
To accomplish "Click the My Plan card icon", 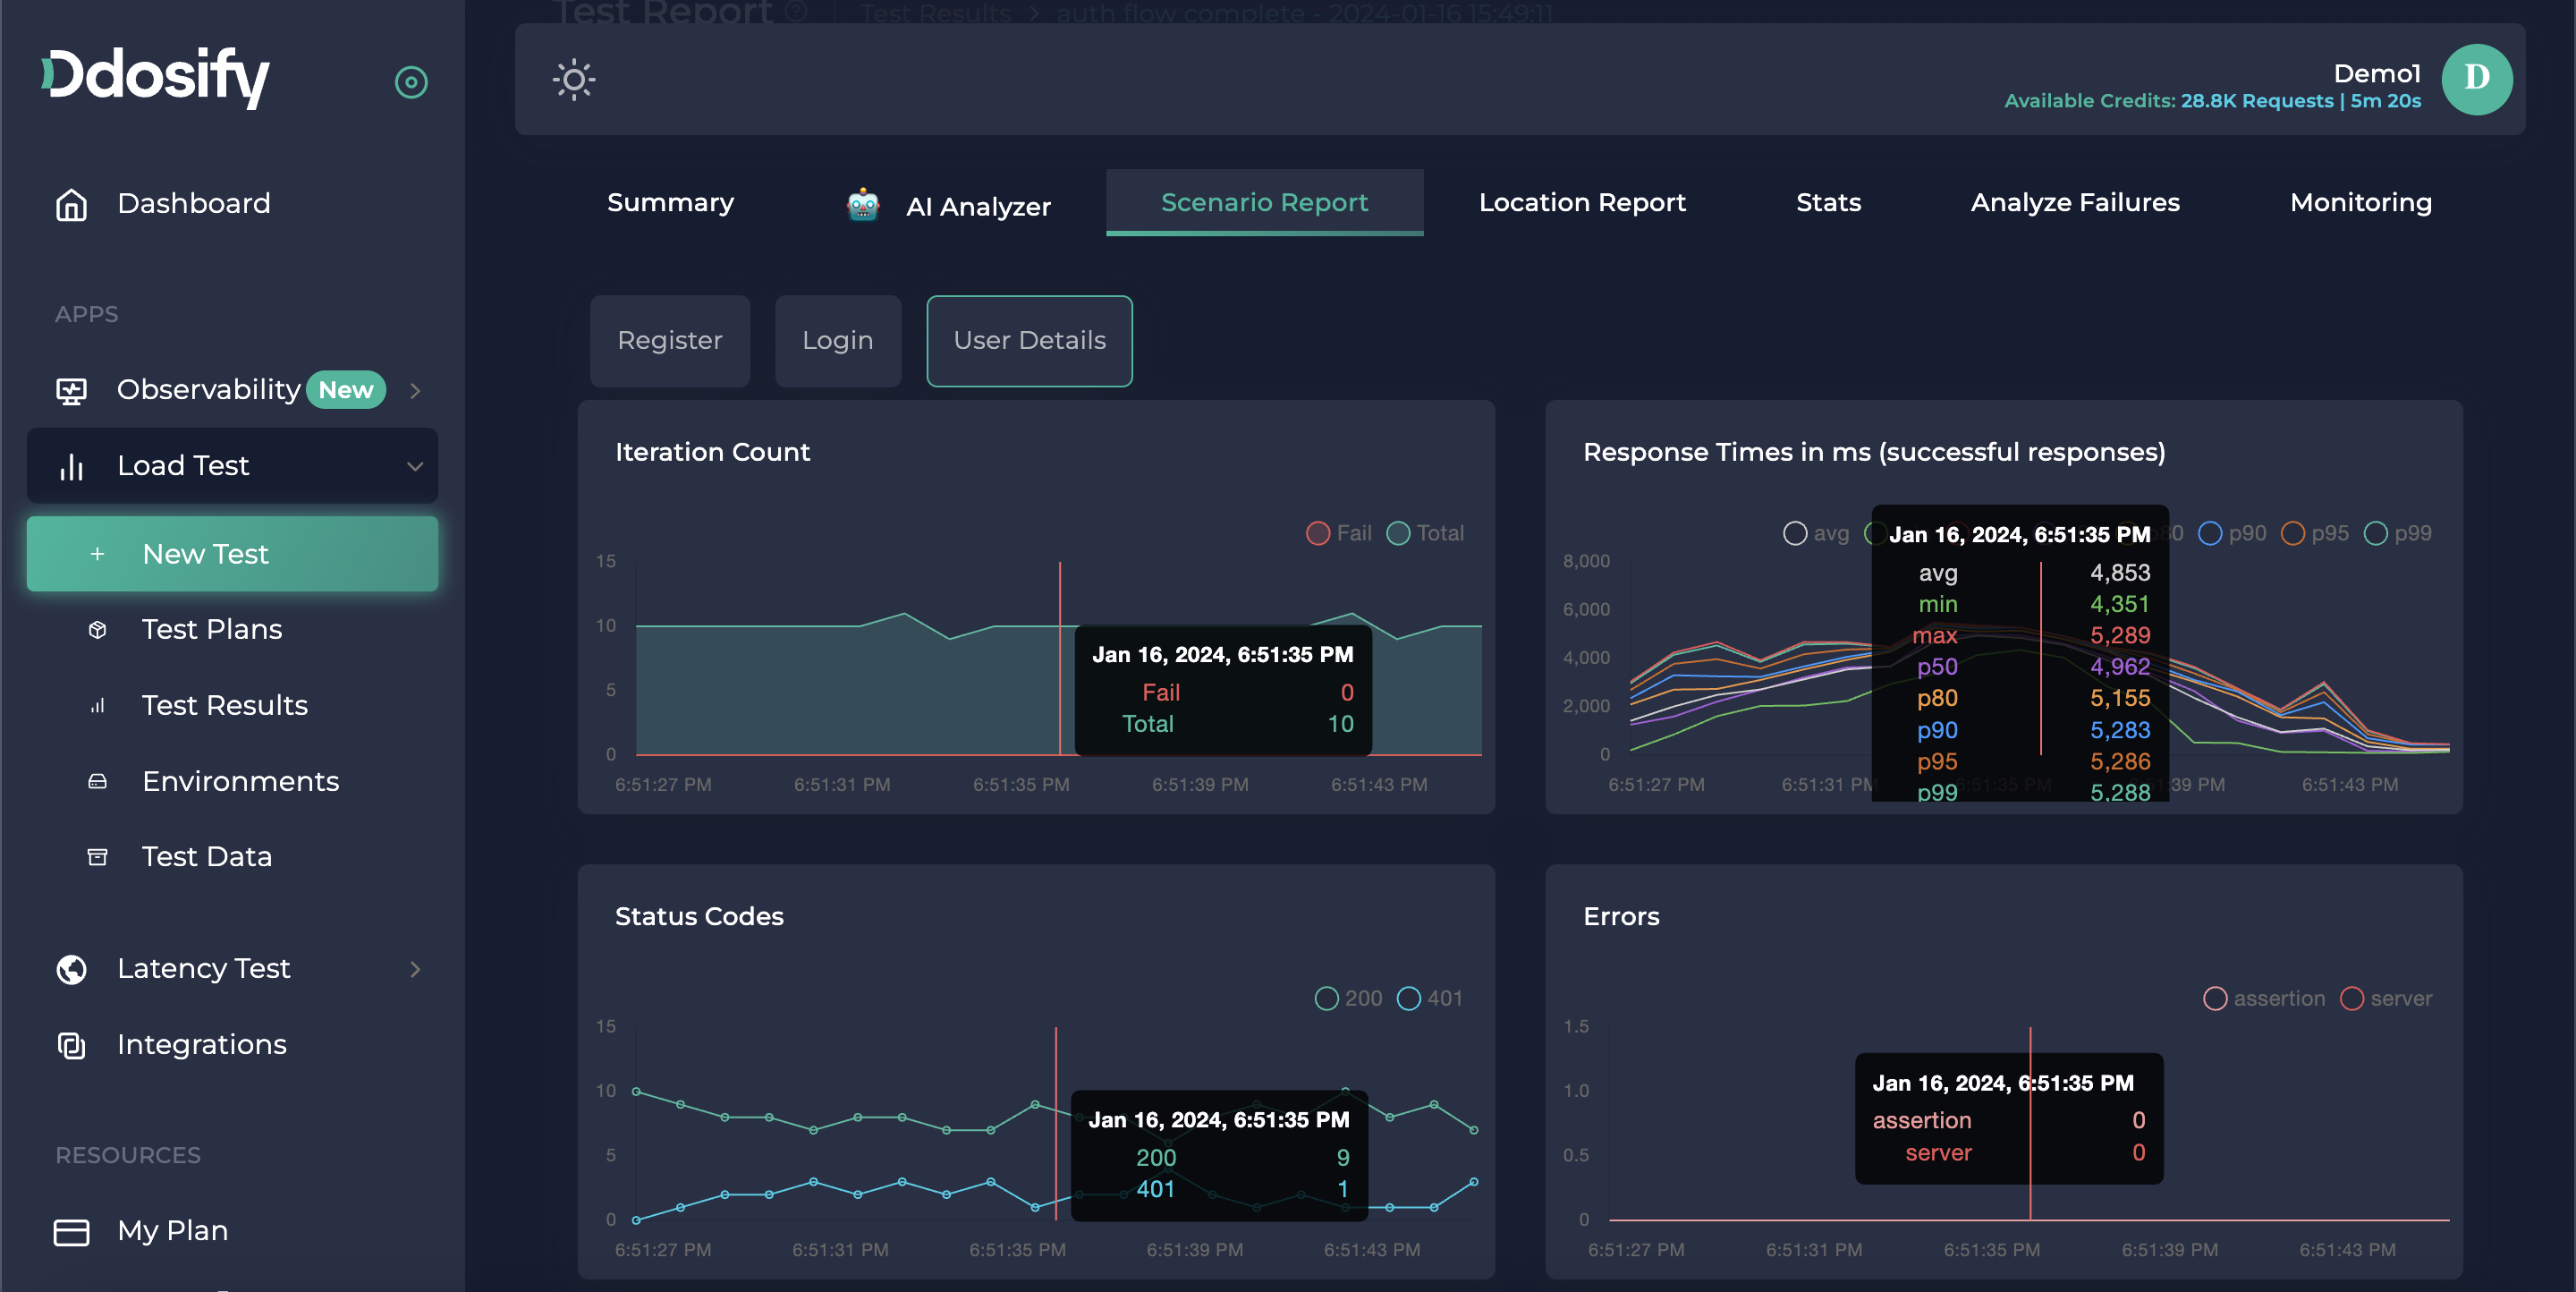I will point(71,1231).
